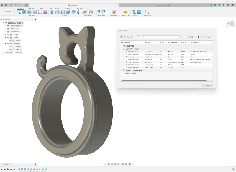Play the timeline

[8, 169]
